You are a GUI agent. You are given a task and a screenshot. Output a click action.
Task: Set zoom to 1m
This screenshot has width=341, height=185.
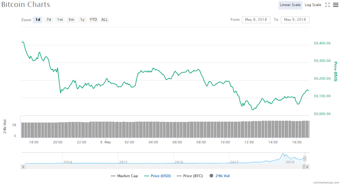coord(60,20)
